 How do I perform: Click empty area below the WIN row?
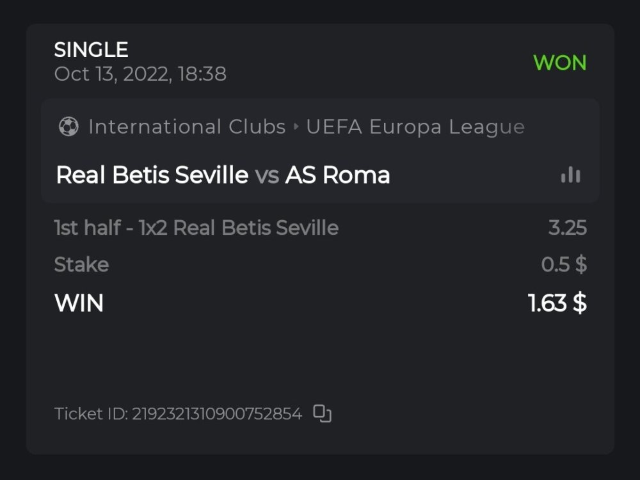[x=320, y=358]
